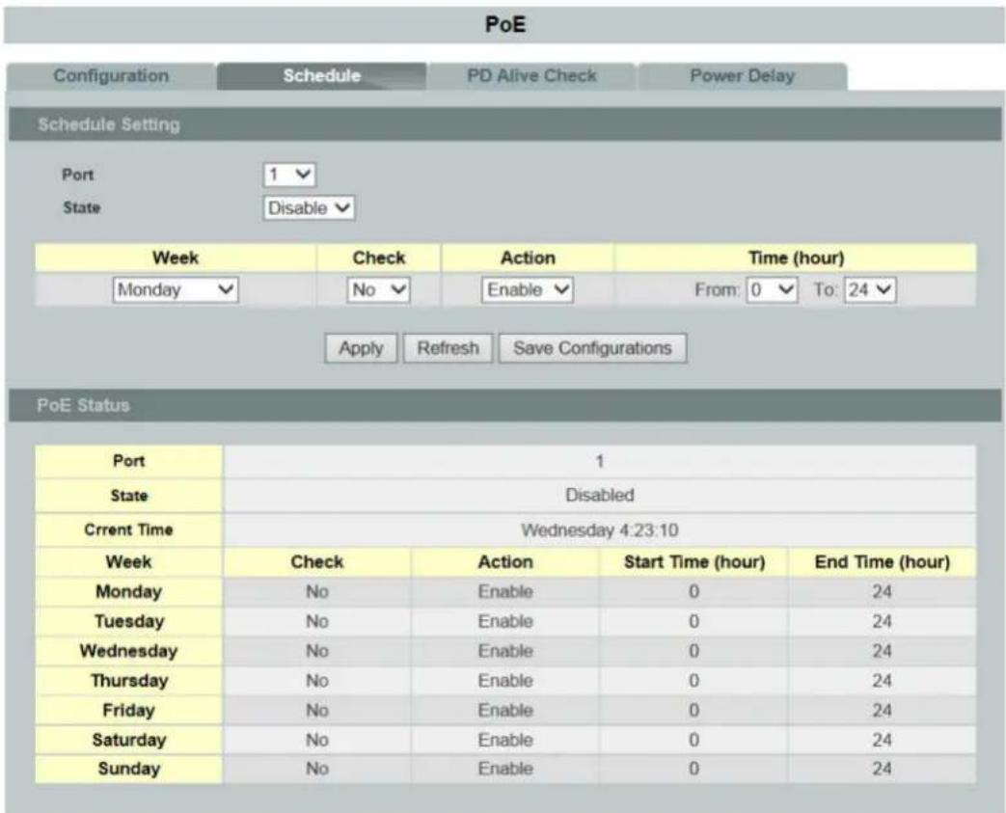Click the Friday row label
This screenshot has width=1006, height=813.
pyautogui.click(x=129, y=711)
